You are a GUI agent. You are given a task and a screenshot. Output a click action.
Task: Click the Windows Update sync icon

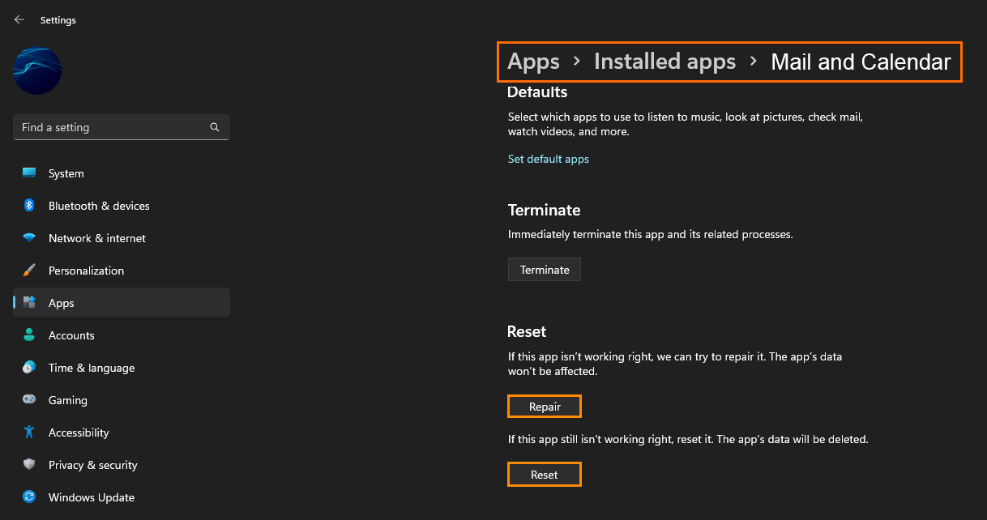pos(29,497)
